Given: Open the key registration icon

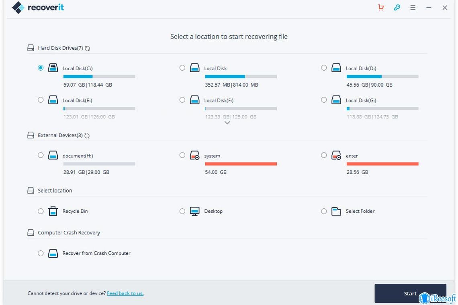Looking at the screenshot, I should 397,8.
